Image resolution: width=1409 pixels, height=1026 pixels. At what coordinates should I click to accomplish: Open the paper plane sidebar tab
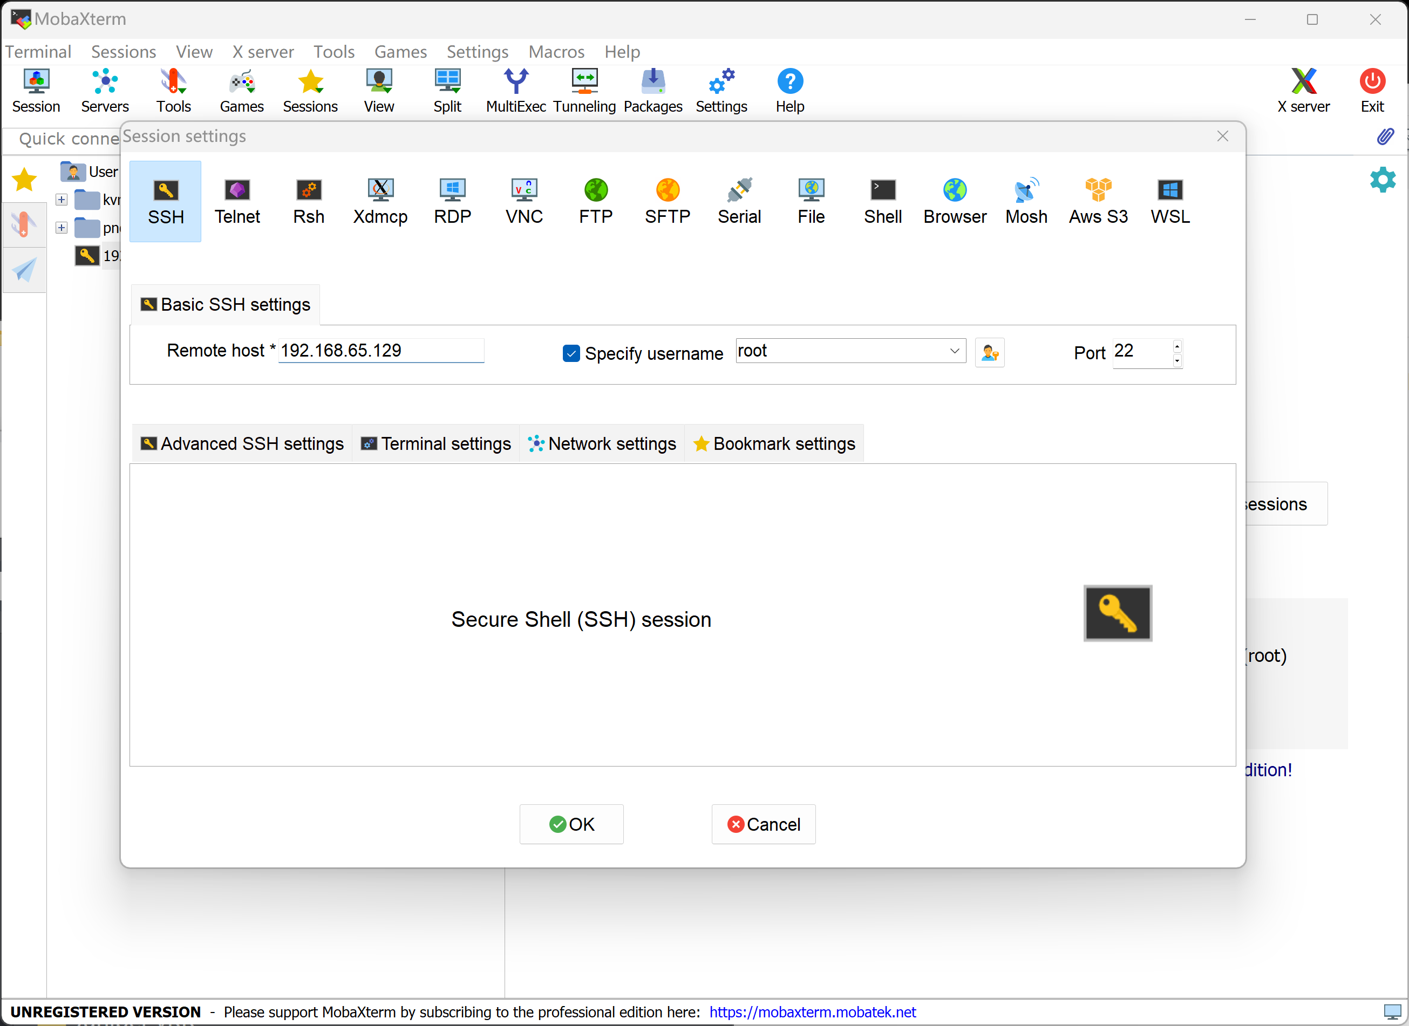click(x=24, y=270)
